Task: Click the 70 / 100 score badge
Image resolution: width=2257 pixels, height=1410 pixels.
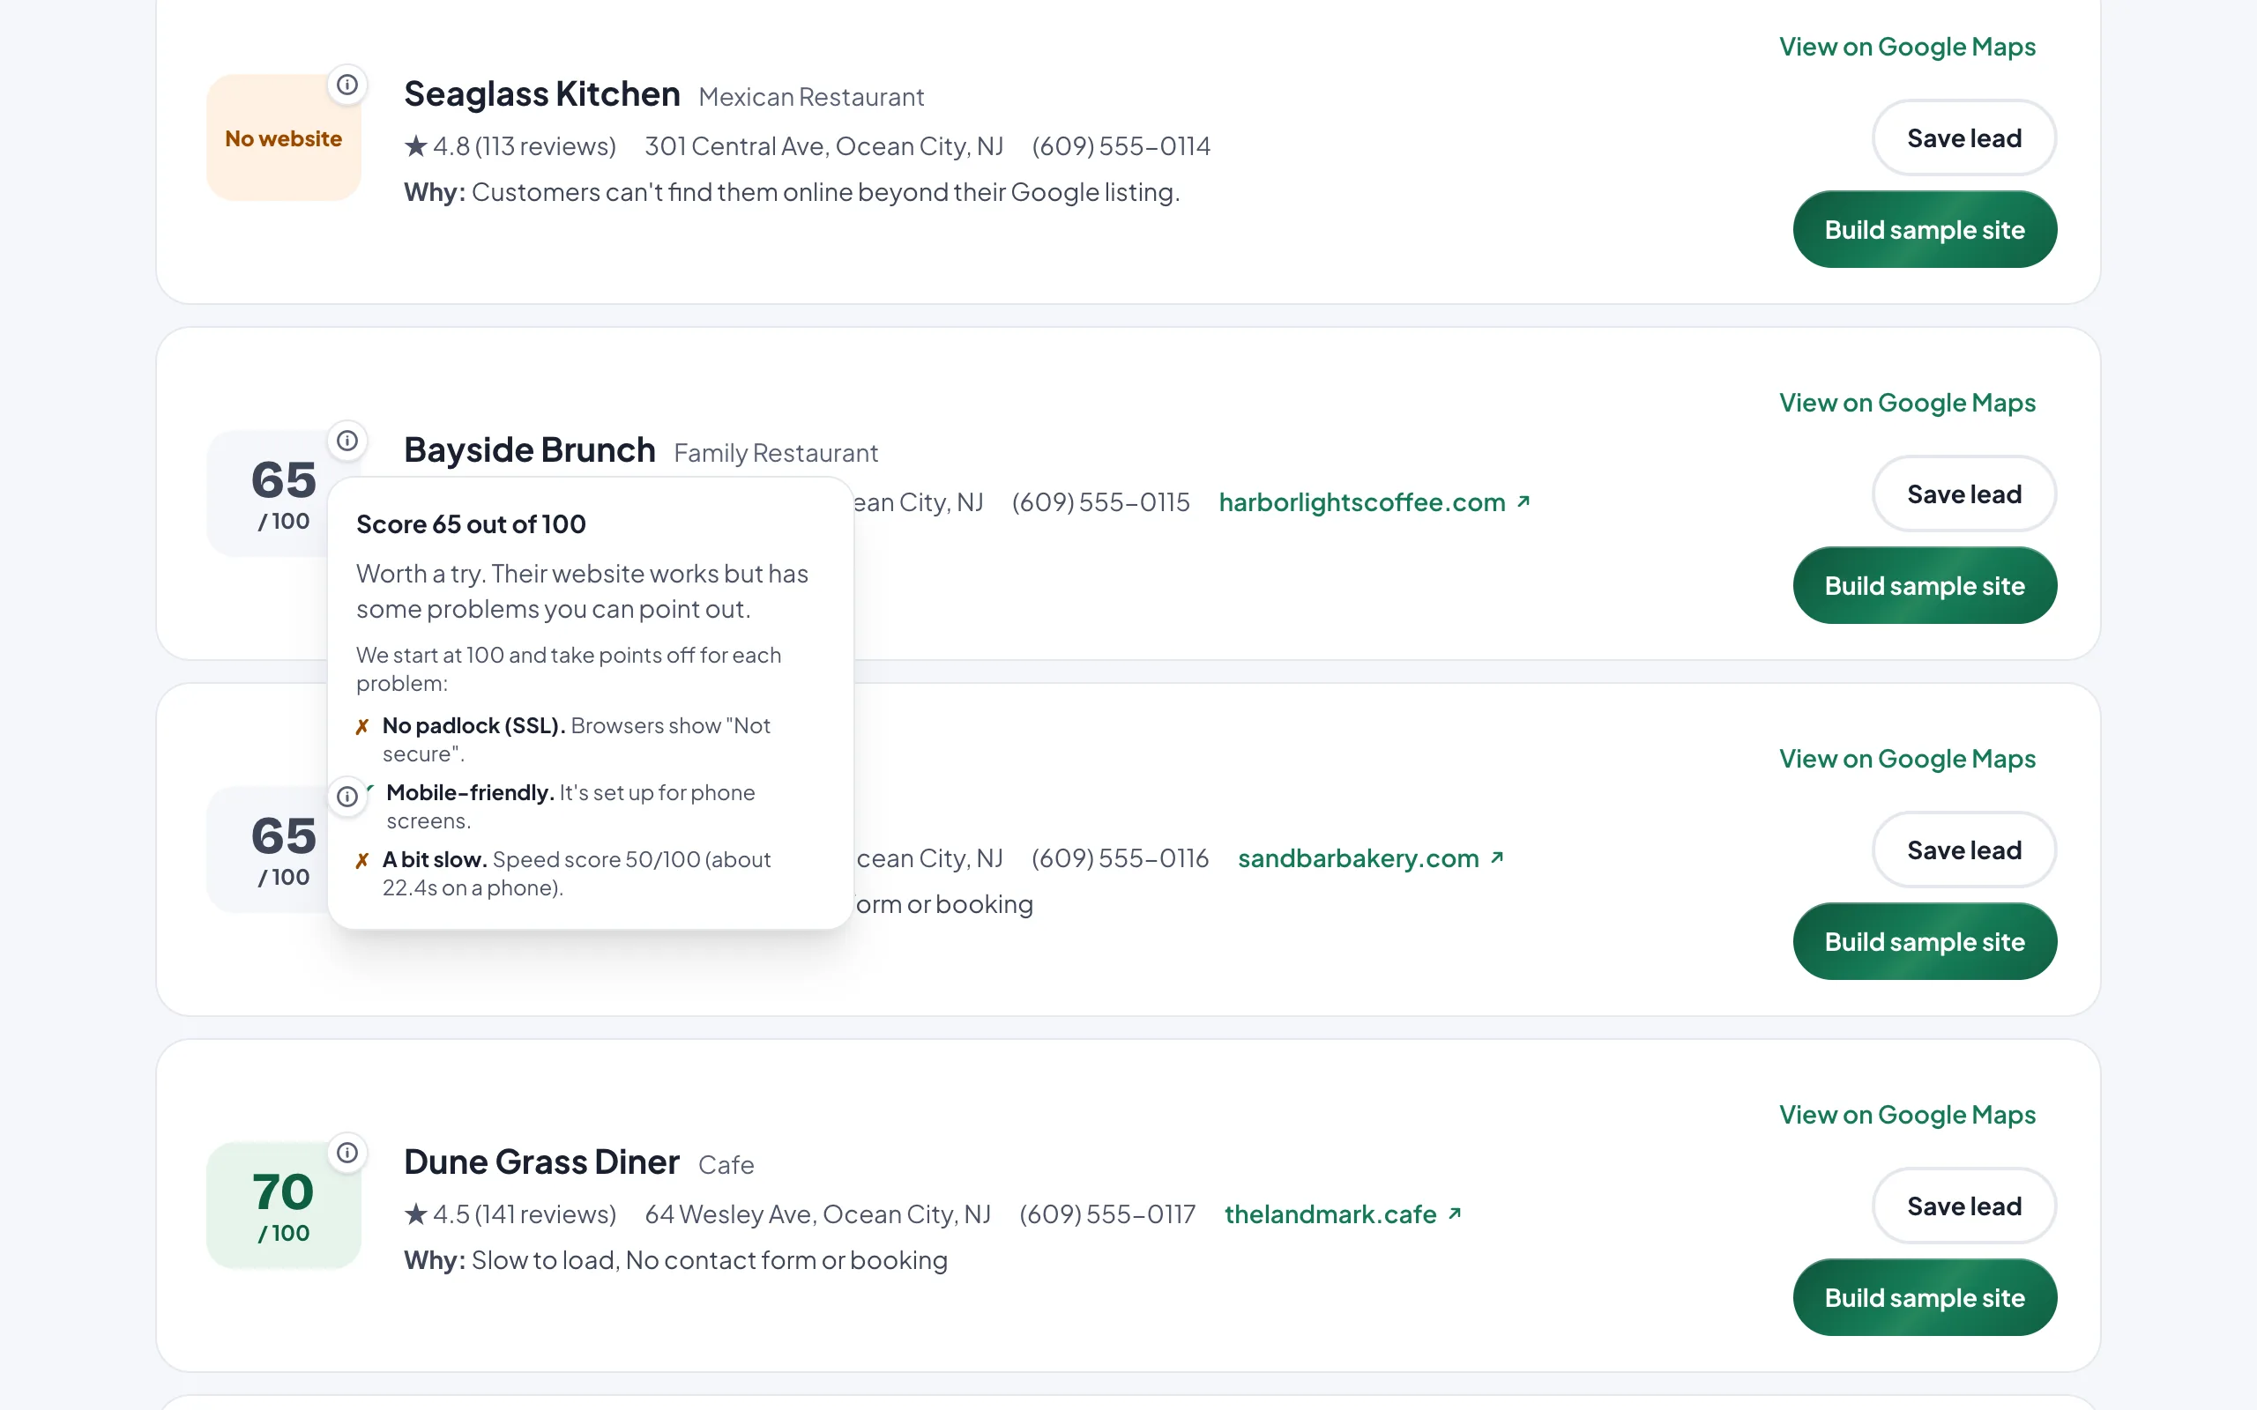Action: pyautogui.click(x=284, y=1206)
